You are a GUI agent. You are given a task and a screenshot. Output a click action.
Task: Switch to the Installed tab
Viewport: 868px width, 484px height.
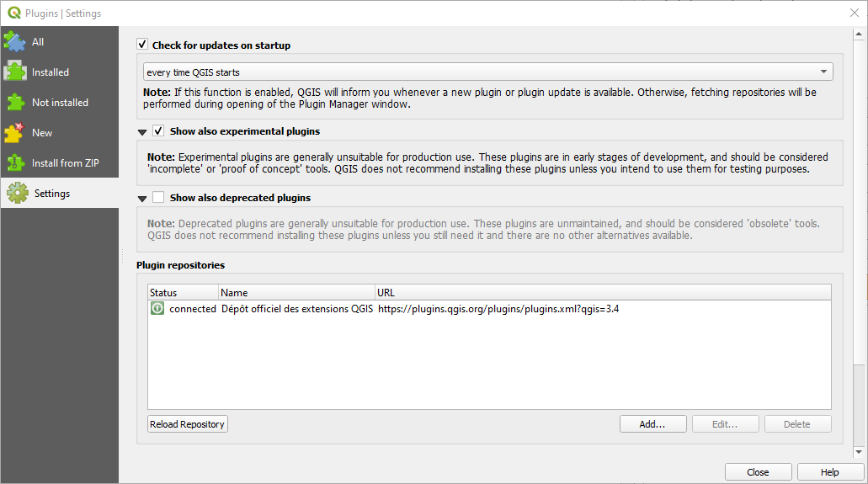coord(60,72)
